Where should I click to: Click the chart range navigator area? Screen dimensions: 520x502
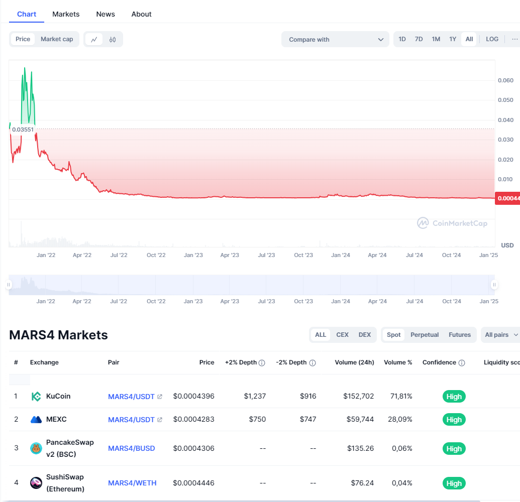(252, 285)
